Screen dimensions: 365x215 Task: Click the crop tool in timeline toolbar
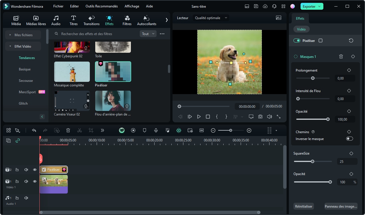coord(91,130)
